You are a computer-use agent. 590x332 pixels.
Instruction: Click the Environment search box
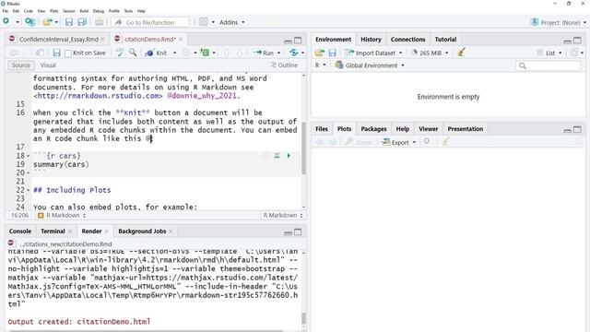tap(549, 65)
